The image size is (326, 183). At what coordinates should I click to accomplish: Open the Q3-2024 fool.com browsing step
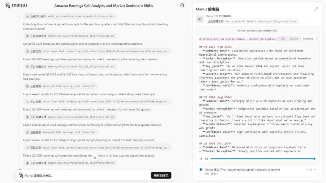pos(97,101)
